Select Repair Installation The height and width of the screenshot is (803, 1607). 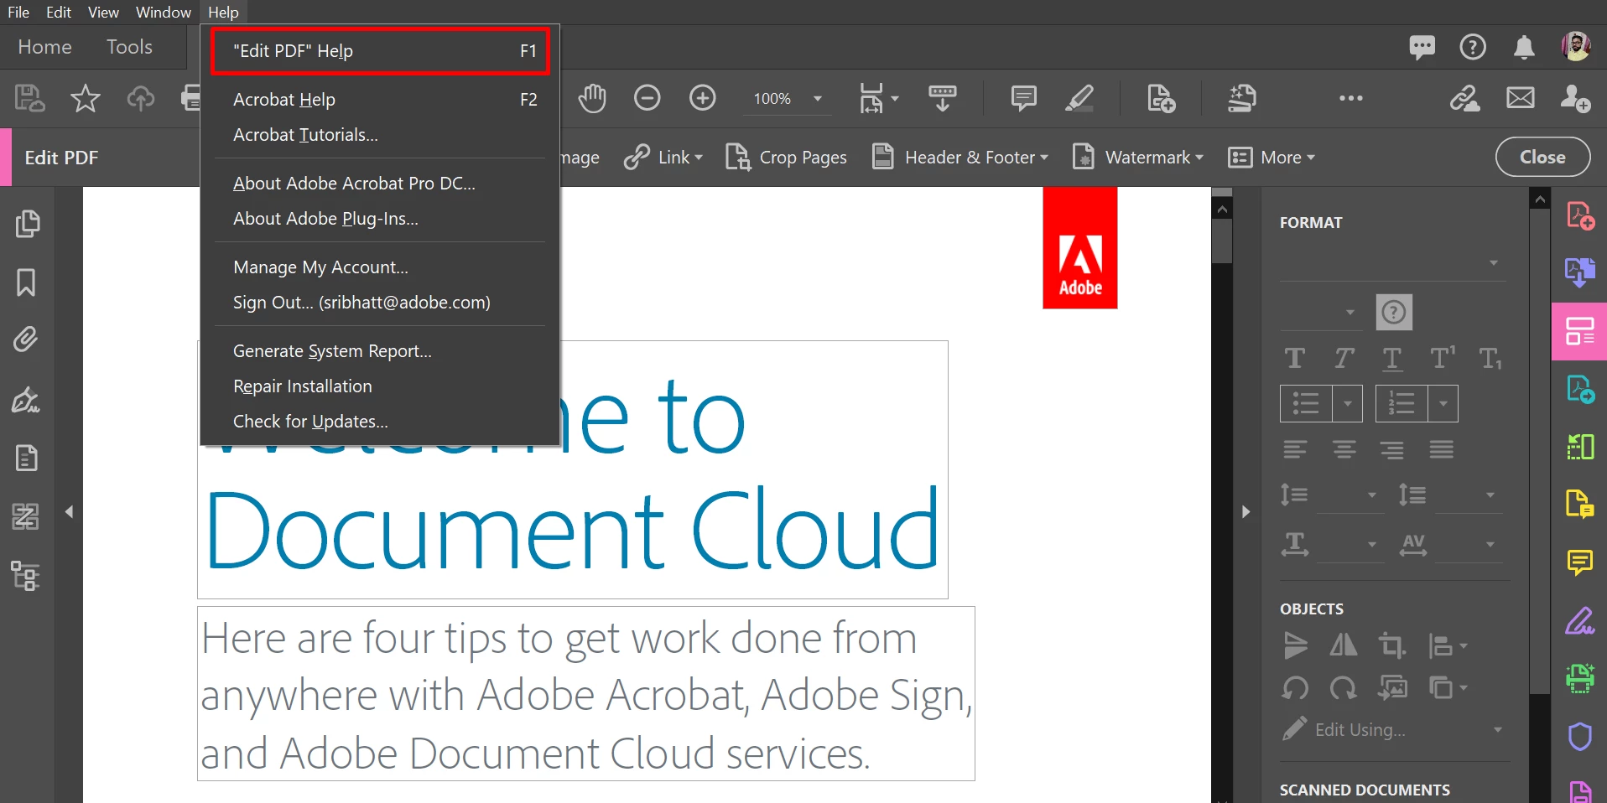(380, 386)
